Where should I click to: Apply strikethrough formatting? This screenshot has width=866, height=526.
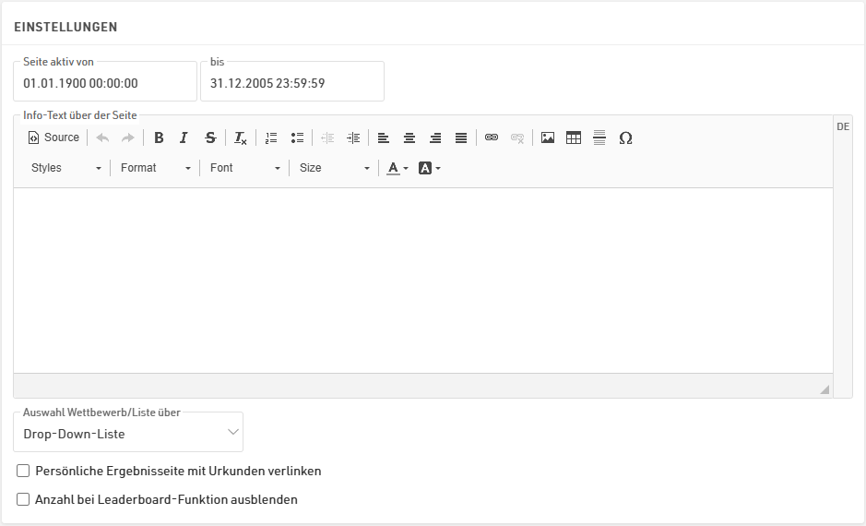tap(210, 137)
